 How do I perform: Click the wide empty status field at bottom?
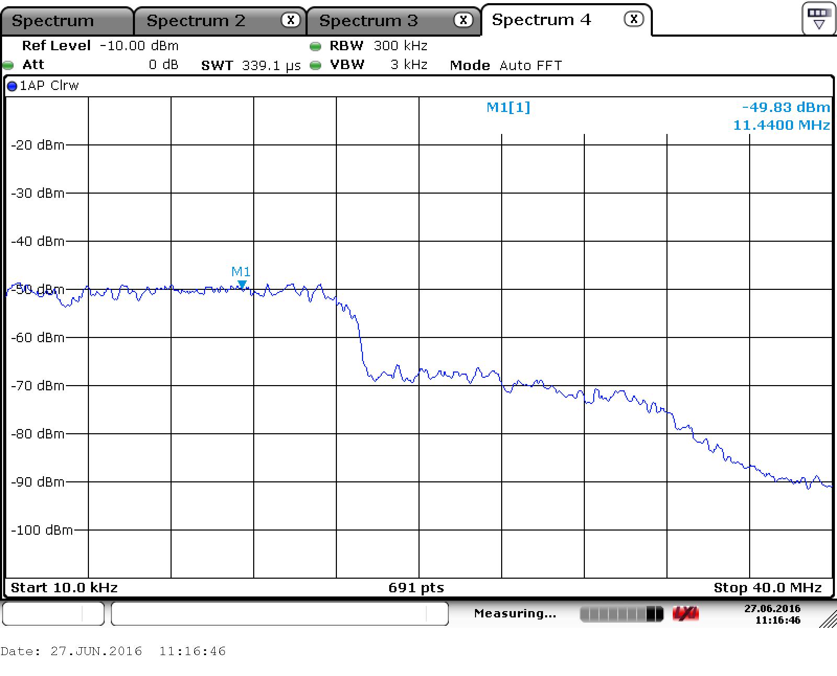(x=279, y=613)
